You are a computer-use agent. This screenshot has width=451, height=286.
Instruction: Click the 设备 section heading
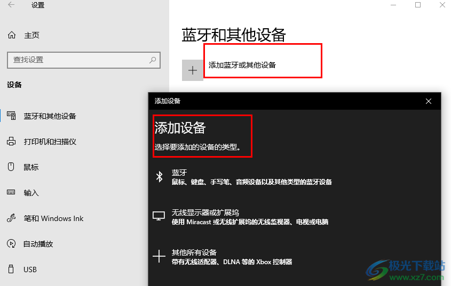pos(14,85)
